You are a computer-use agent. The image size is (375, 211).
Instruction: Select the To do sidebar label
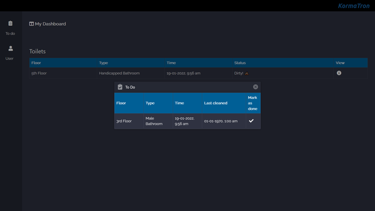11,33
